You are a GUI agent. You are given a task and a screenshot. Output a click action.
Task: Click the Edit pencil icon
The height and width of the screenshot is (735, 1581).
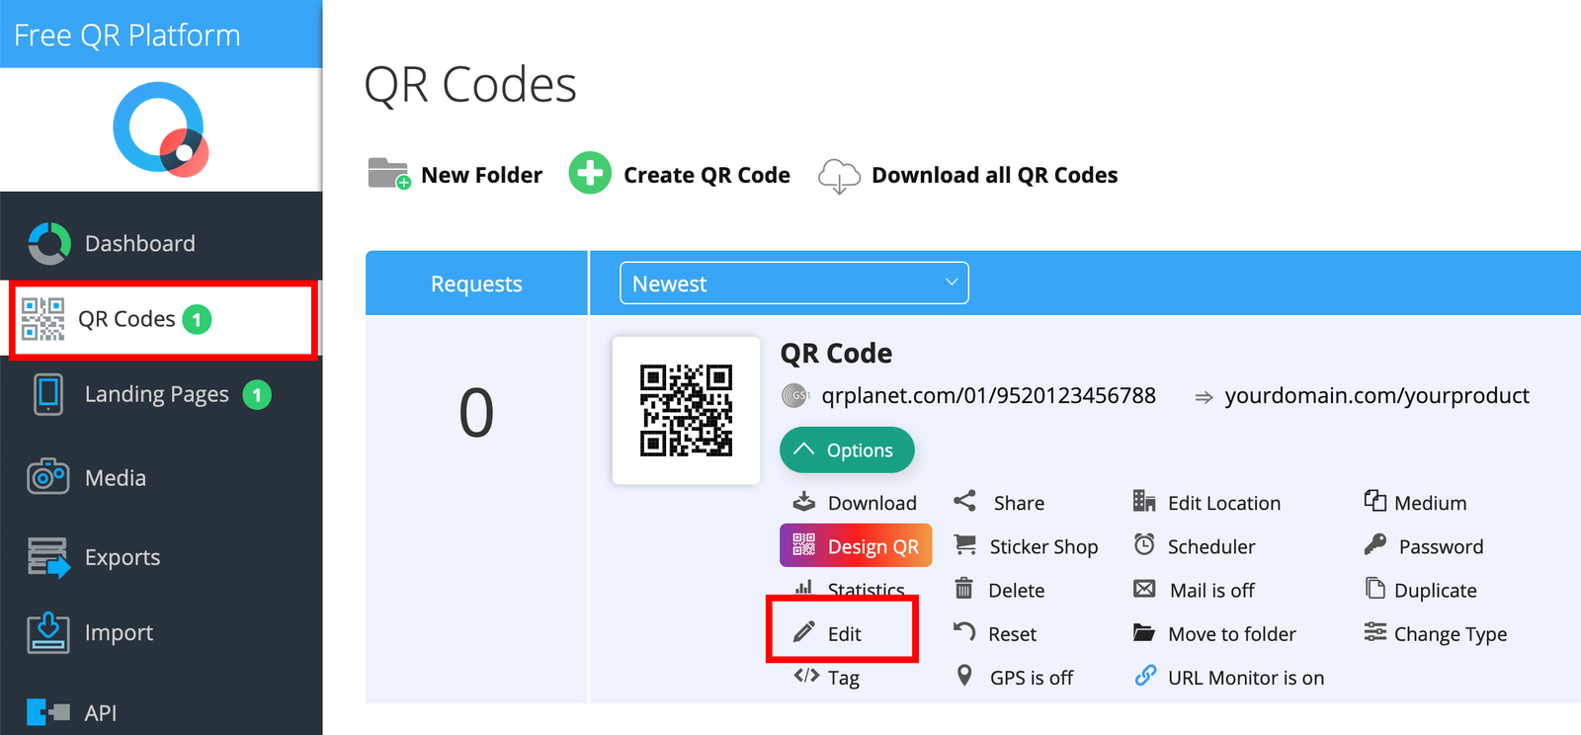804,632
